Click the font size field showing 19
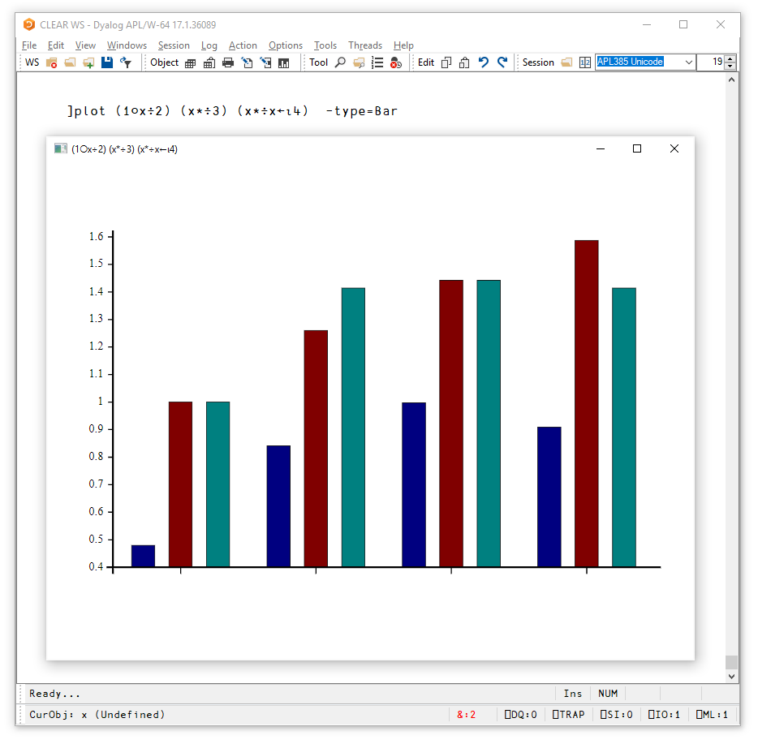758x744 pixels. (711, 62)
